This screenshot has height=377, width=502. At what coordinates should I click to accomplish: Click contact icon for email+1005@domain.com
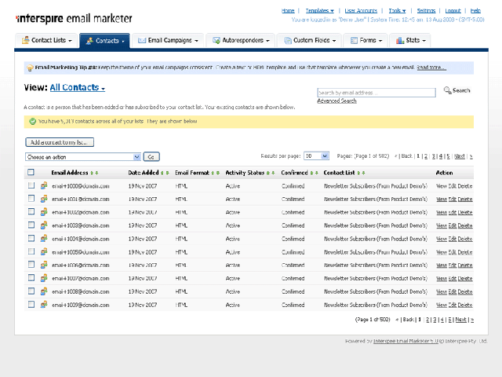(x=44, y=252)
